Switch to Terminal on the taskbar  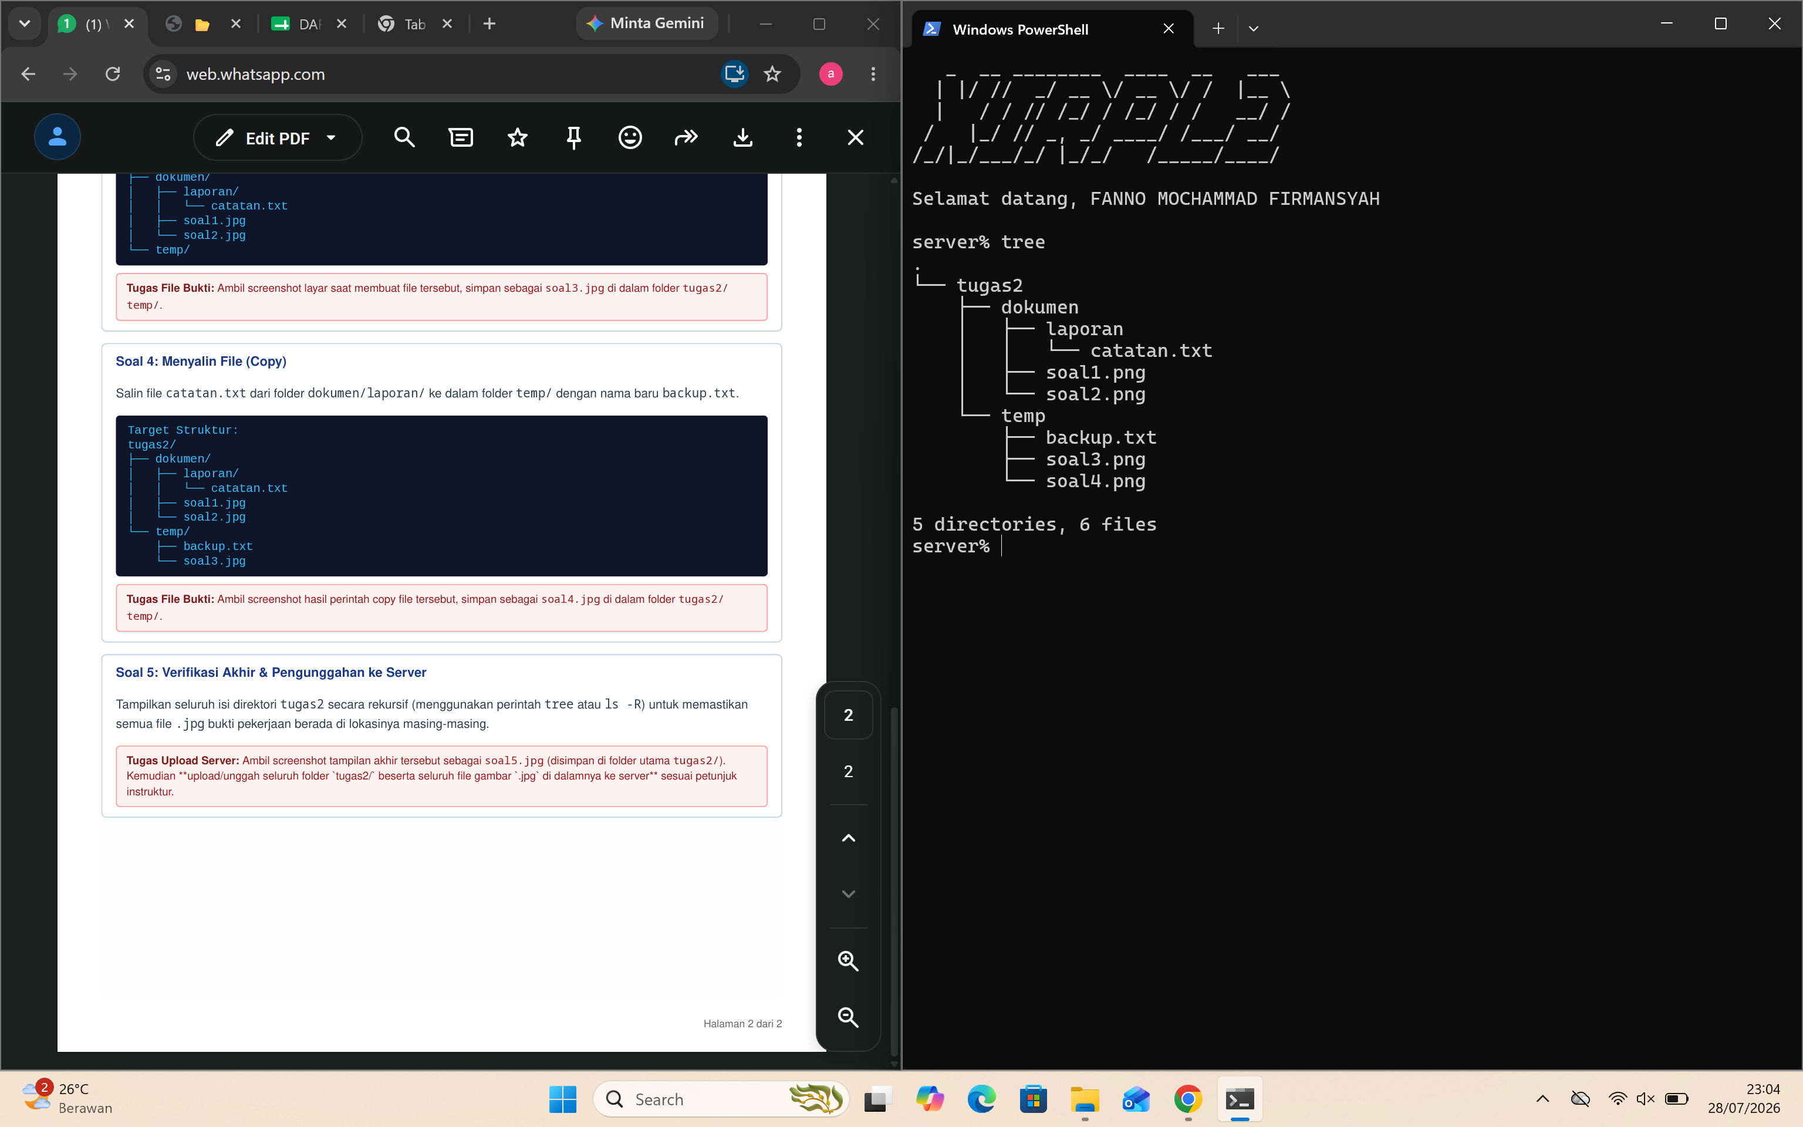(x=1240, y=1099)
